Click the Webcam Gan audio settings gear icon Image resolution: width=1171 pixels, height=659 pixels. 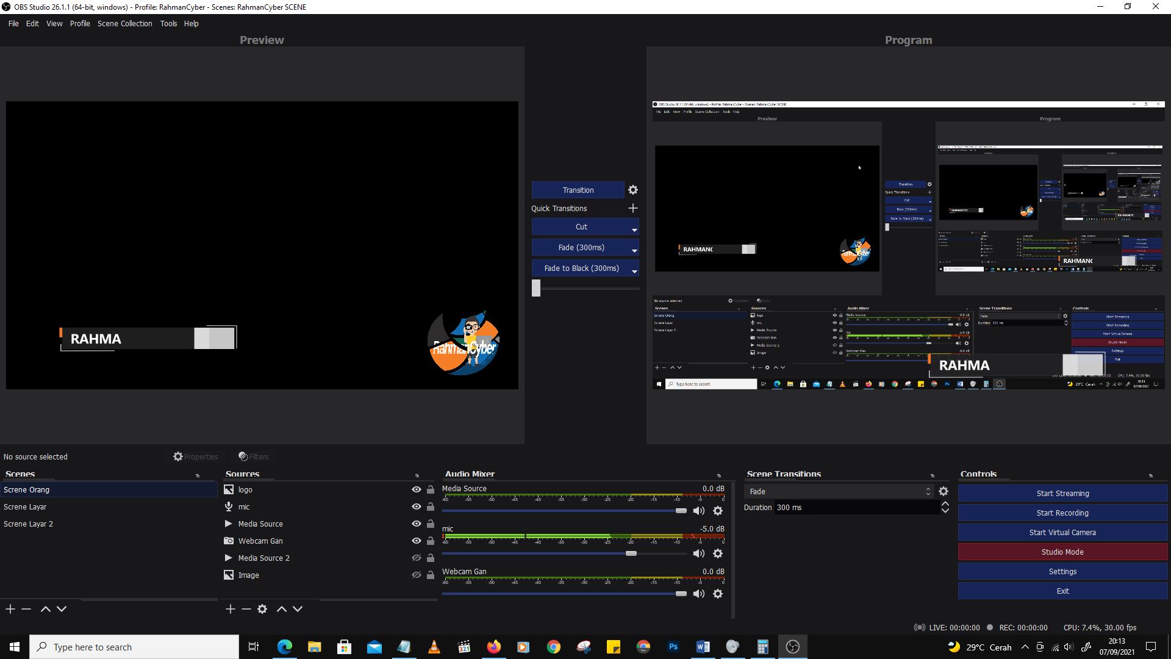point(718,595)
